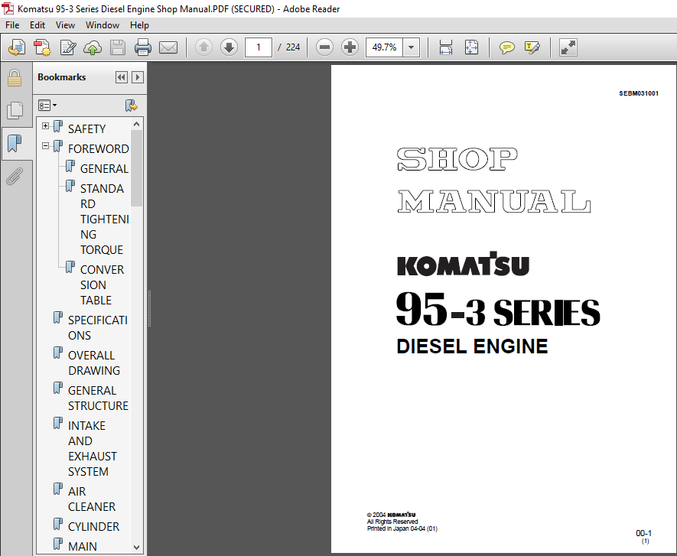
Task: Click the Open file toolbar icon
Action: pyautogui.click(x=16, y=47)
